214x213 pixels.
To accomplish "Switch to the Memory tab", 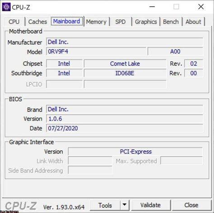I will tap(96, 22).
